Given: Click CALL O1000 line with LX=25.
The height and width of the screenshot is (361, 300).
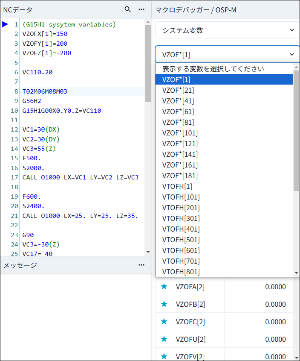Looking at the screenshot, I should click(81, 216).
